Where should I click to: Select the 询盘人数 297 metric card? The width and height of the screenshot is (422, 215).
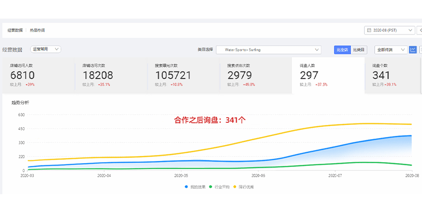click(x=329, y=75)
